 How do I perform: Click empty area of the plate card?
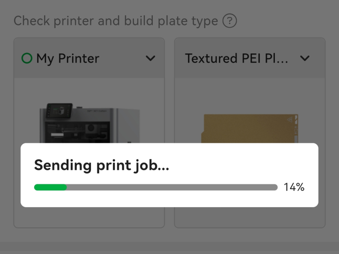[x=249, y=217]
